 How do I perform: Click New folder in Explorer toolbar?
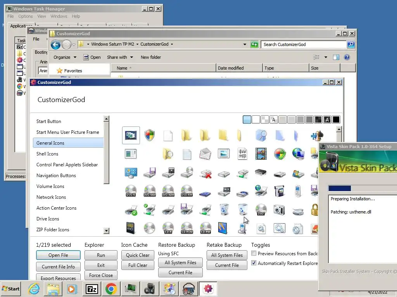pyautogui.click(x=151, y=57)
